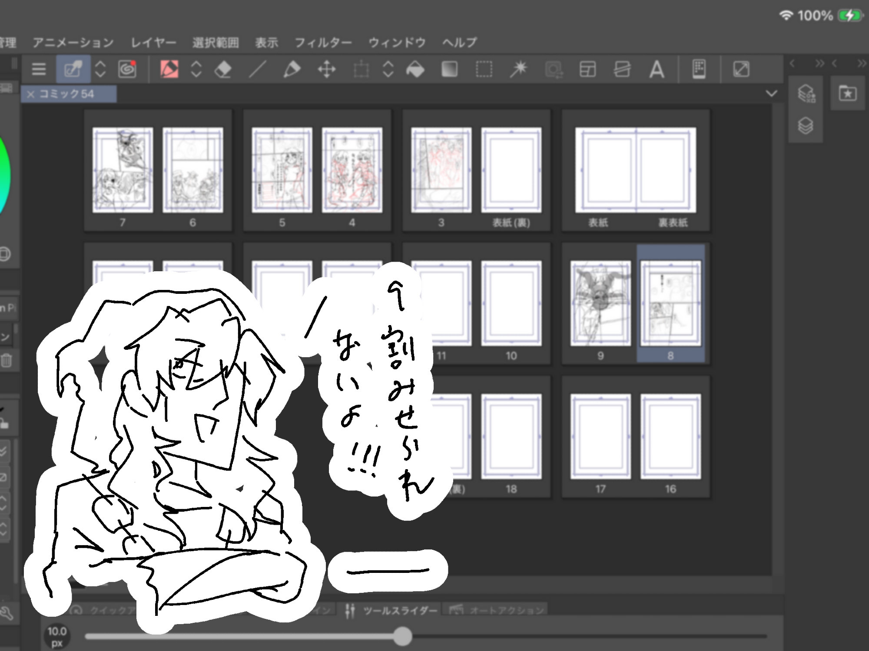Image resolution: width=869 pixels, height=651 pixels.
Task: Open the フィルター menu
Action: click(323, 43)
